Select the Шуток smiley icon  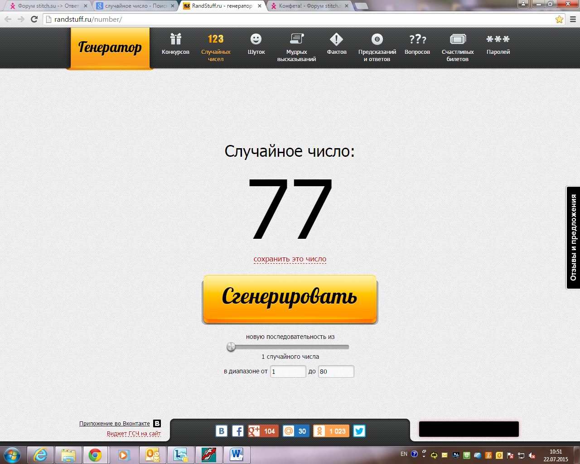tap(256, 39)
